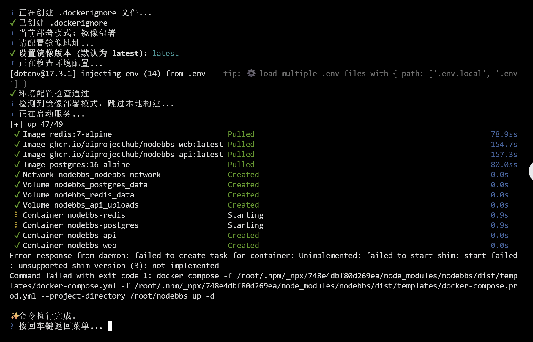Click the white floating circle at right edge
The height and width of the screenshot is (342, 533).
[x=531, y=171]
